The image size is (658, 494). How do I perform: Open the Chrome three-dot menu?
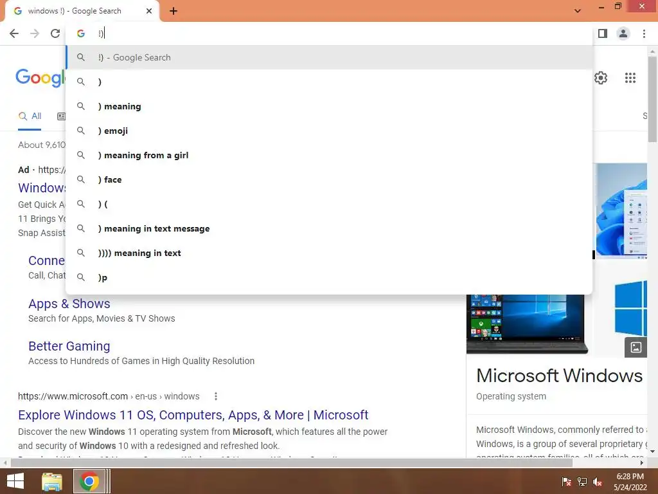click(644, 33)
